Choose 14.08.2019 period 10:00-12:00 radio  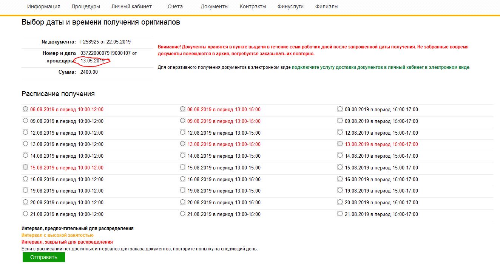click(26, 155)
